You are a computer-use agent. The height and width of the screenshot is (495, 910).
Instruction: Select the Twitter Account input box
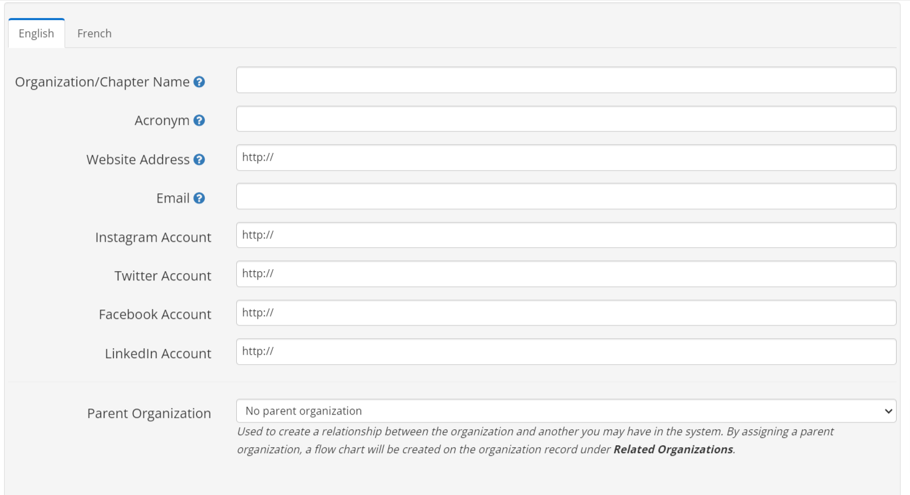pyautogui.click(x=565, y=274)
